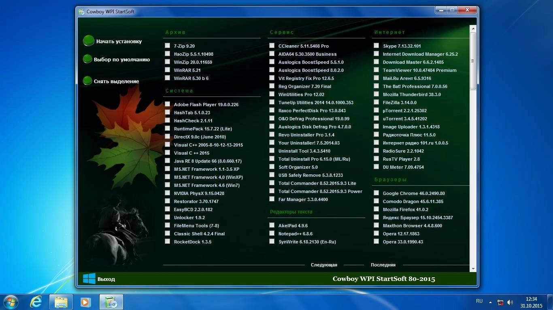Click the Cowboy WPI taskbar icon
The width and height of the screenshot is (553, 310).
pyautogui.click(x=111, y=302)
